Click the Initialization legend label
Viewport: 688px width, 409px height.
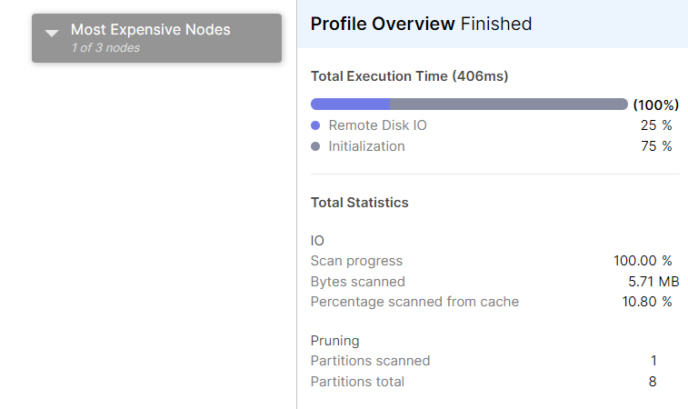[x=366, y=146]
